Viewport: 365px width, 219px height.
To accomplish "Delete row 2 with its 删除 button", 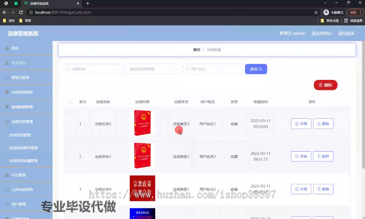I will pyautogui.click(x=323, y=157).
